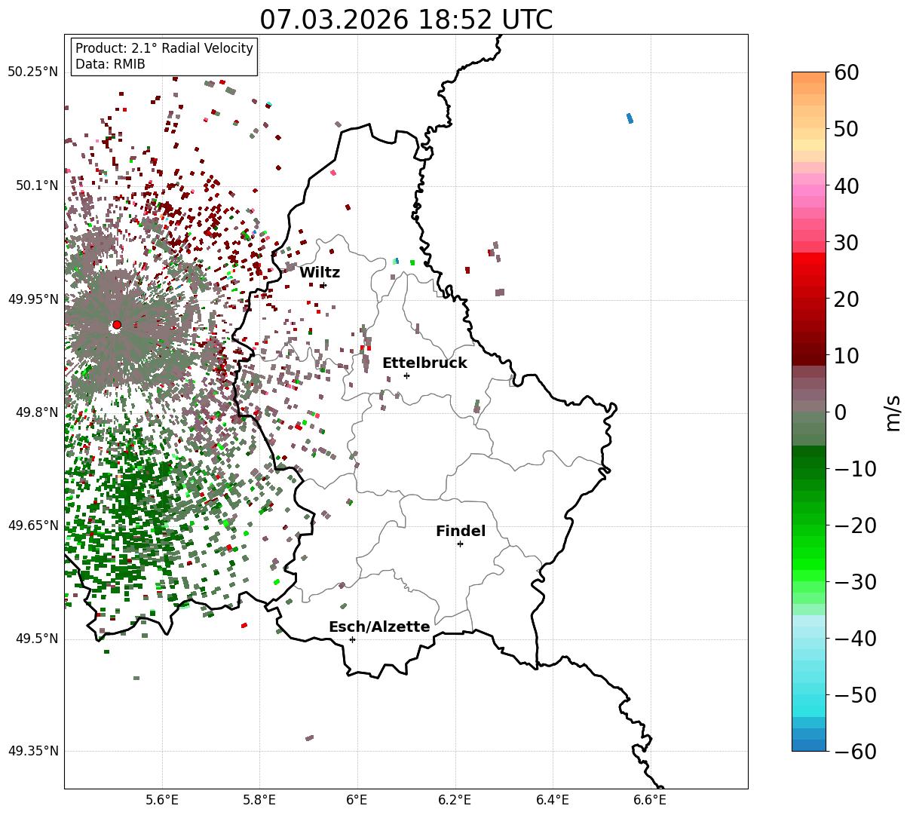The height and width of the screenshot is (815, 910).
Task: Click the Findel station cross marker
Action: coord(460,544)
